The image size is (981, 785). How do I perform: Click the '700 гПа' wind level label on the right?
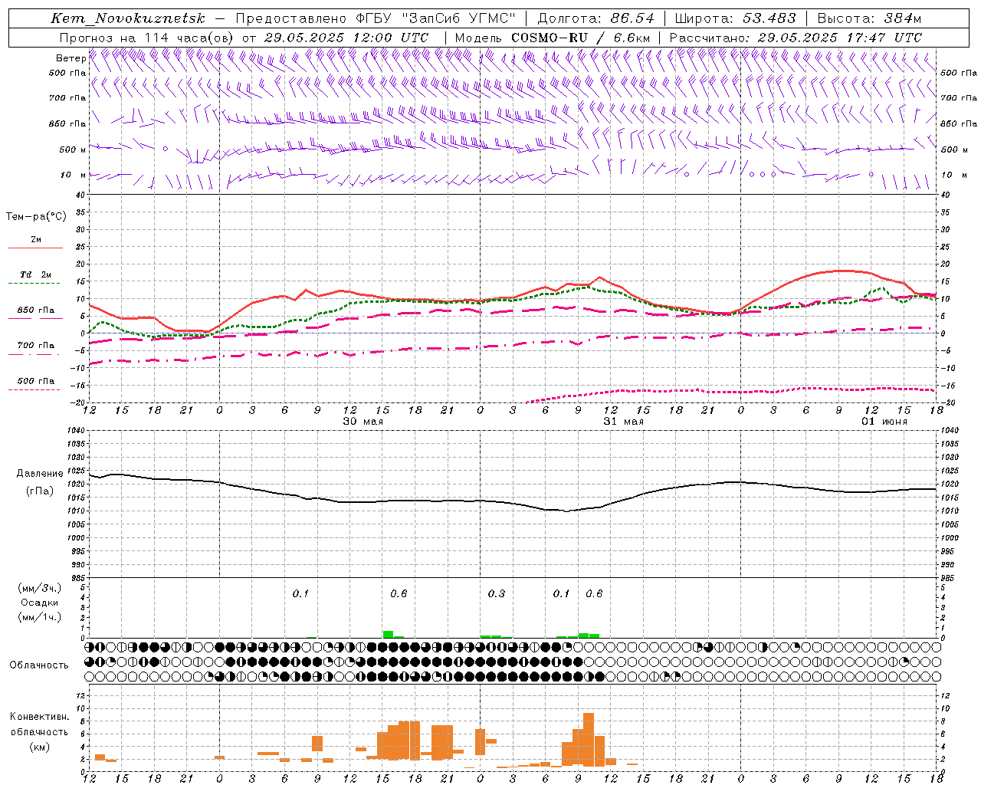[x=959, y=98]
